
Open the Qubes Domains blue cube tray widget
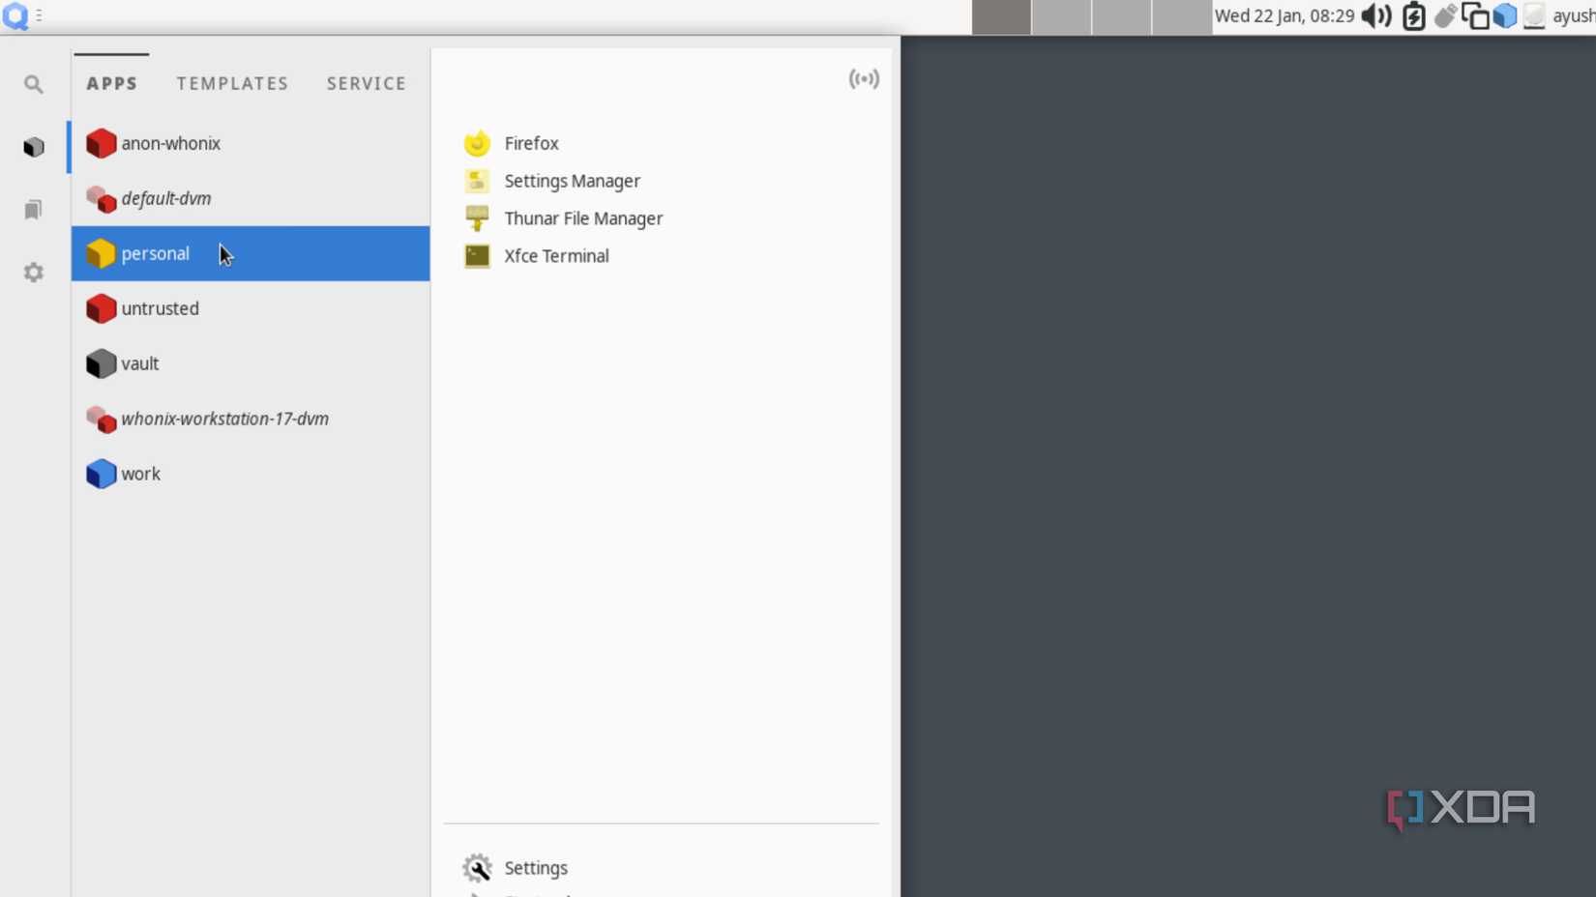1504,15
